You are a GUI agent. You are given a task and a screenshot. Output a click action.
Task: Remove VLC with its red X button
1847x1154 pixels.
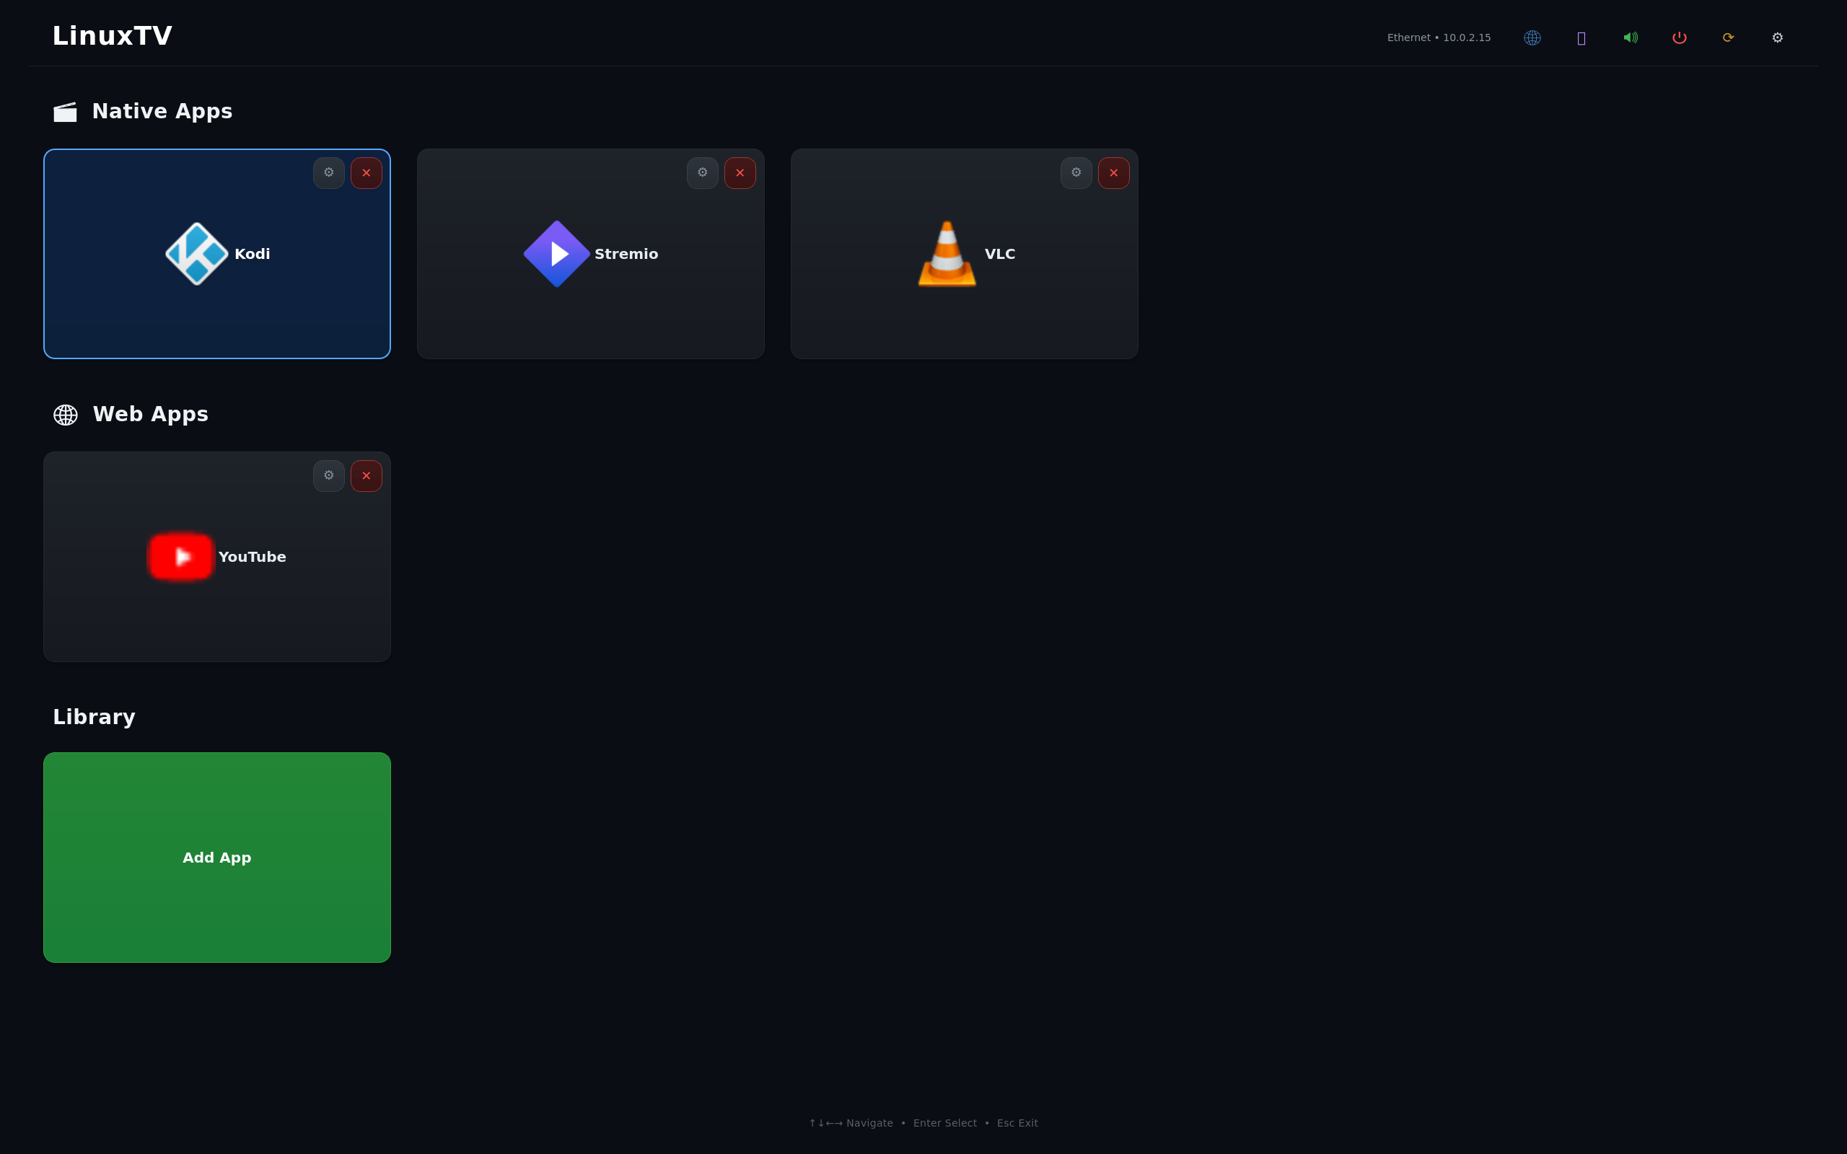[1113, 173]
